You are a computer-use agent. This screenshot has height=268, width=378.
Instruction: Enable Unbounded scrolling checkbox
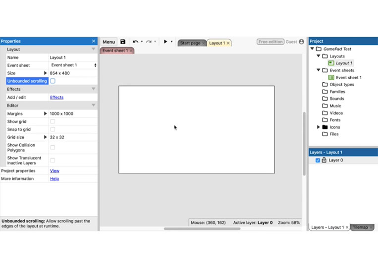coord(53,81)
